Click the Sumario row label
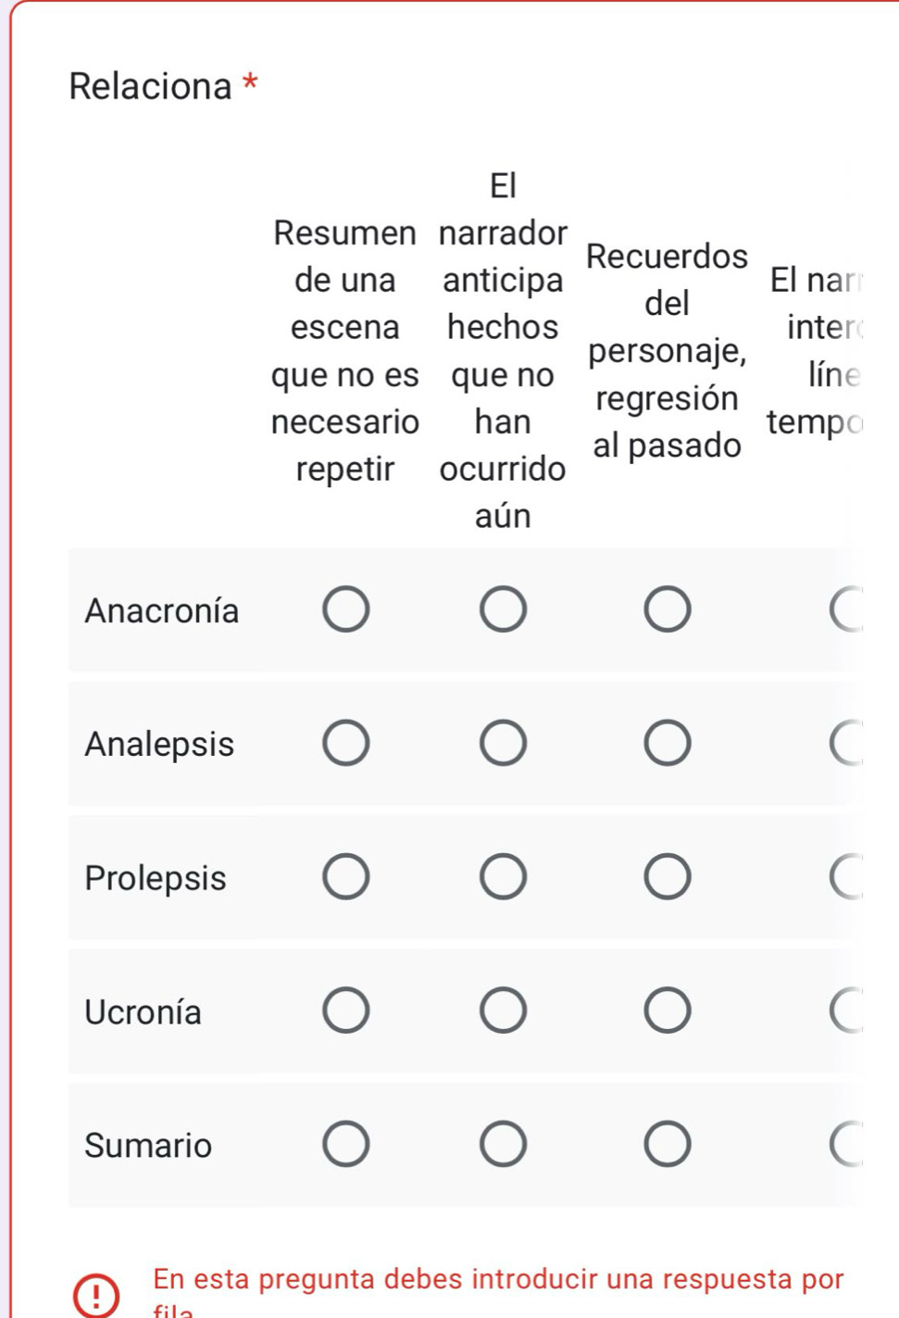 (x=148, y=1146)
